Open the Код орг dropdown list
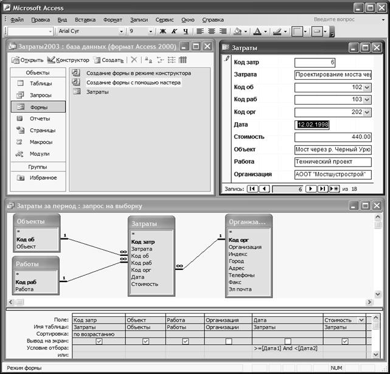This screenshot has width=390, height=374. click(x=367, y=112)
